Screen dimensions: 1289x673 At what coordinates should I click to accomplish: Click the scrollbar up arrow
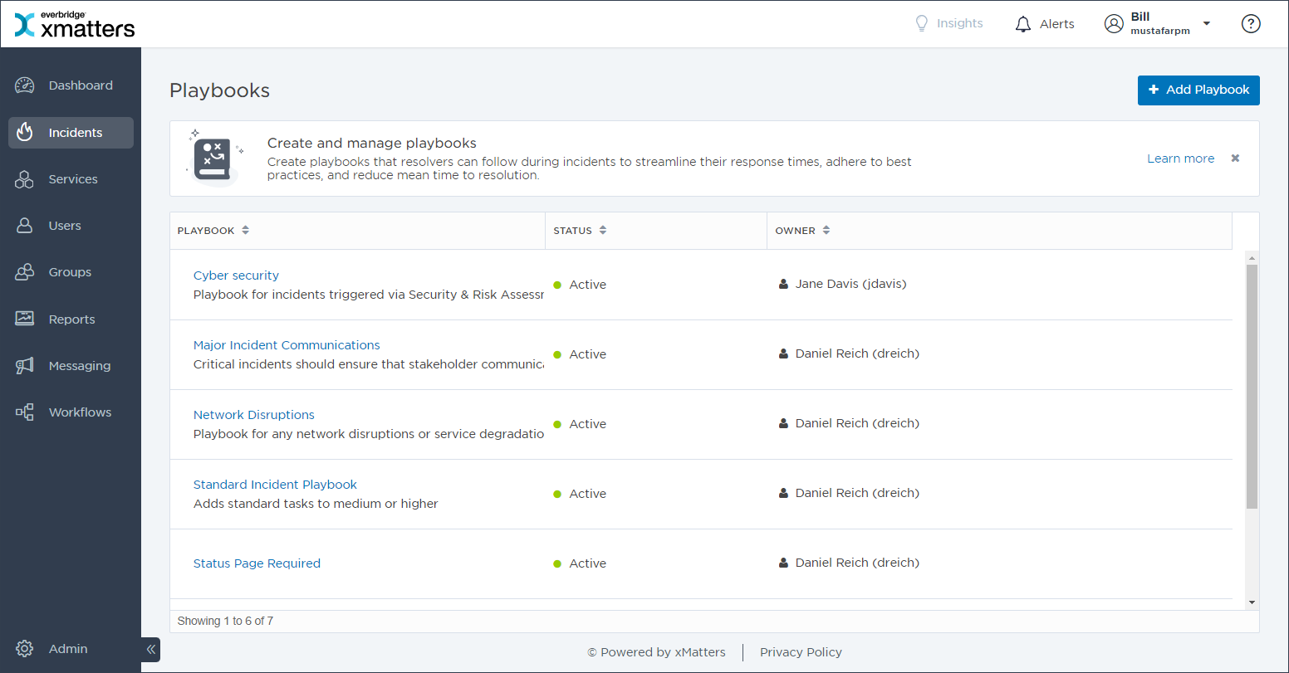click(x=1252, y=258)
